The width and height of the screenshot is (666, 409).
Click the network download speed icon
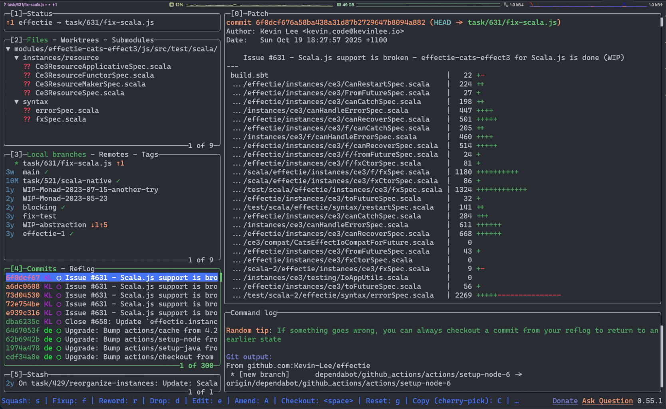pyautogui.click(x=506, y=5)
